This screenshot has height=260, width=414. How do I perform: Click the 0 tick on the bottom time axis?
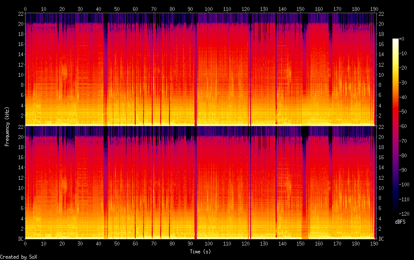[25, 243]
